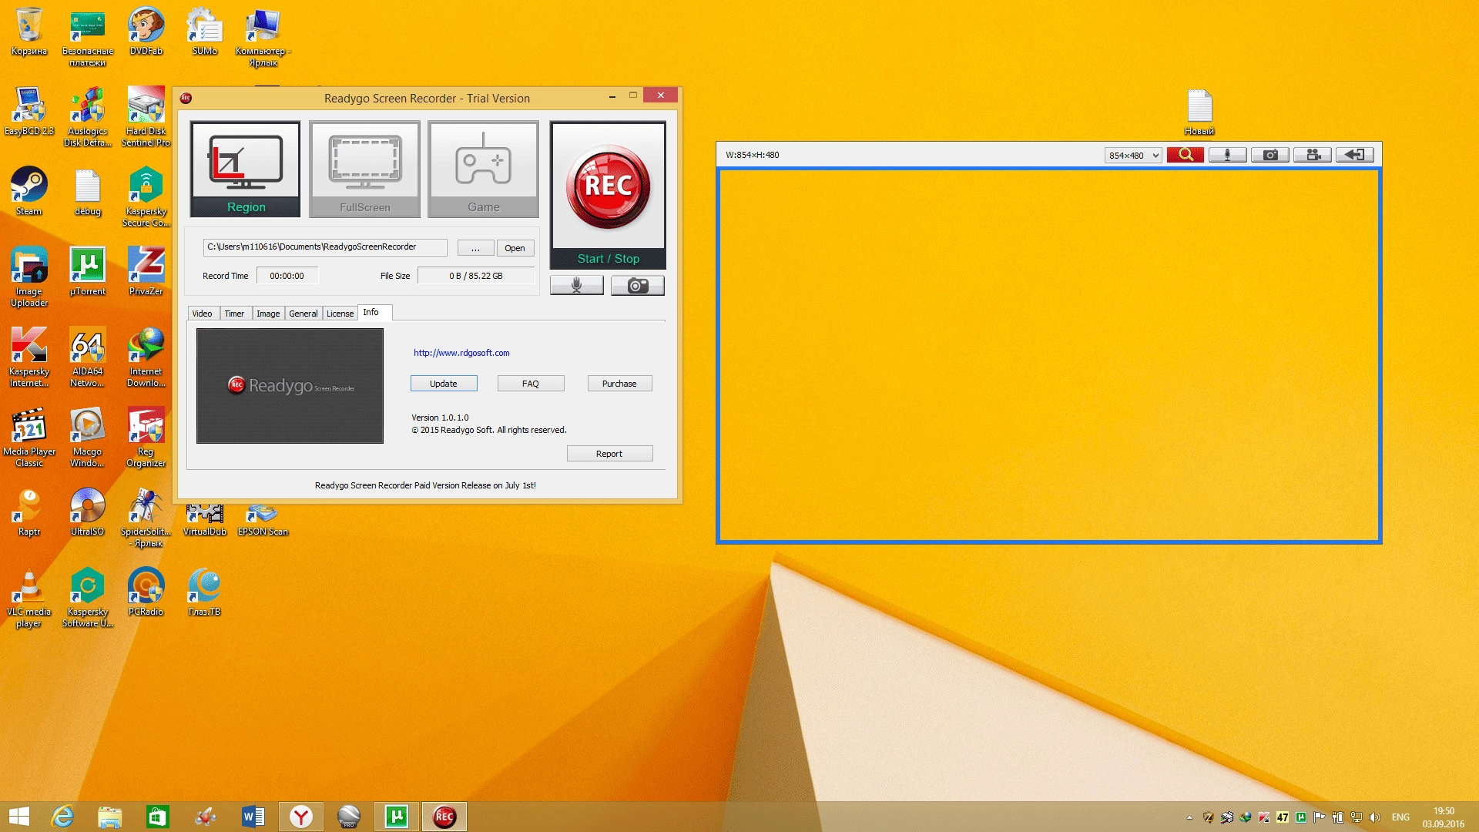Viewport: 1479px width, 832px height.
Task: Click the Readygo REC icon in the taskbar
Action: tap(444, 817)
